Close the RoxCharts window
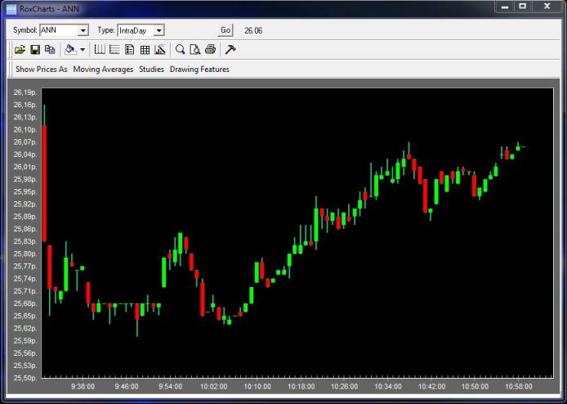The image size is (567, 404). click(x=547, y=7)
